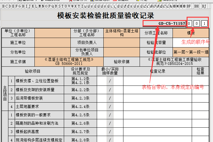Select the last sequence number box containing 1

coord(205,23)
